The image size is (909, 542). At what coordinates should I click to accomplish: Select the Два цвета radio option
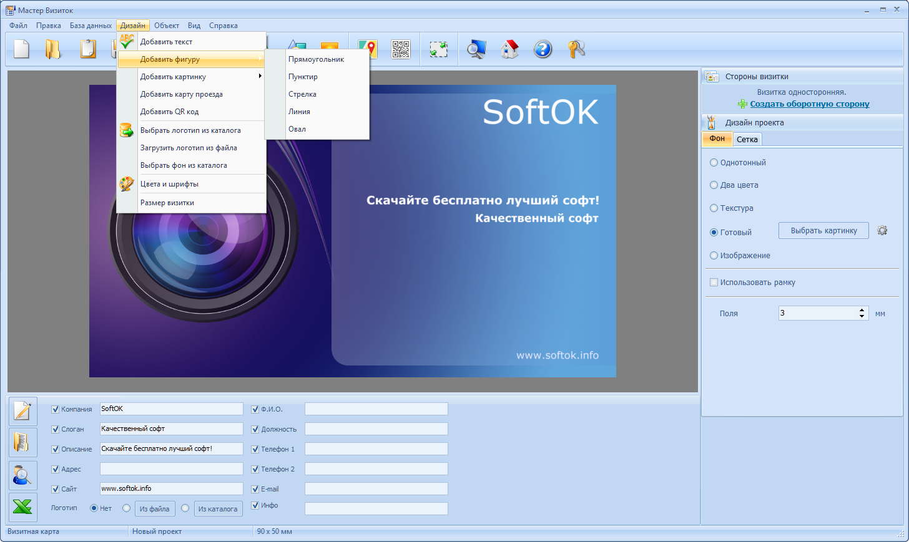714,185
